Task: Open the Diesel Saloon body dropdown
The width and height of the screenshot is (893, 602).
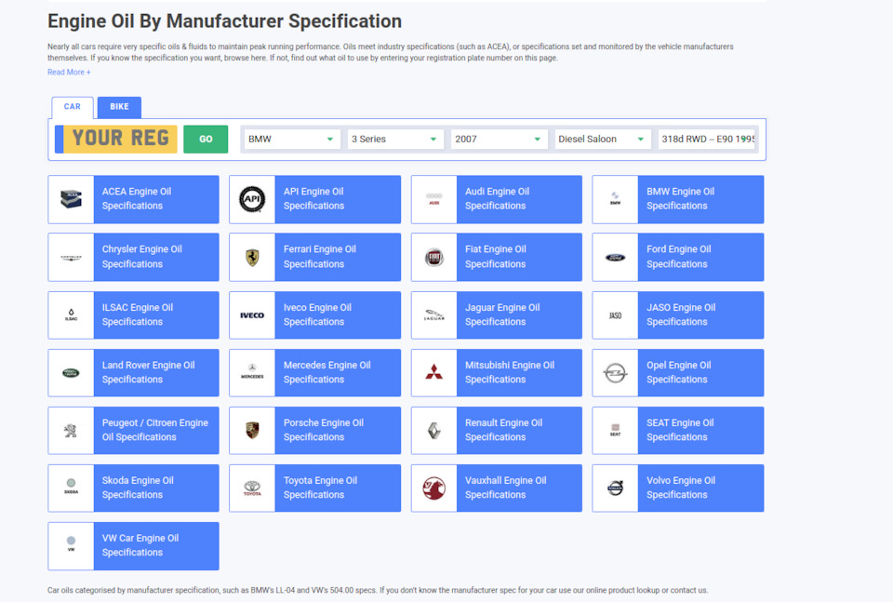Action: point(603,139)
